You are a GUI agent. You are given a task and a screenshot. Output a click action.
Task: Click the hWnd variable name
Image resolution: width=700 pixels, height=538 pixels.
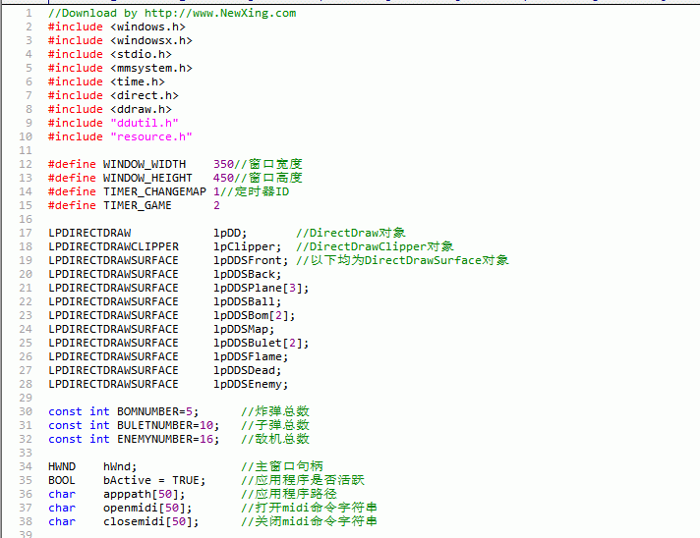[120, 466]
